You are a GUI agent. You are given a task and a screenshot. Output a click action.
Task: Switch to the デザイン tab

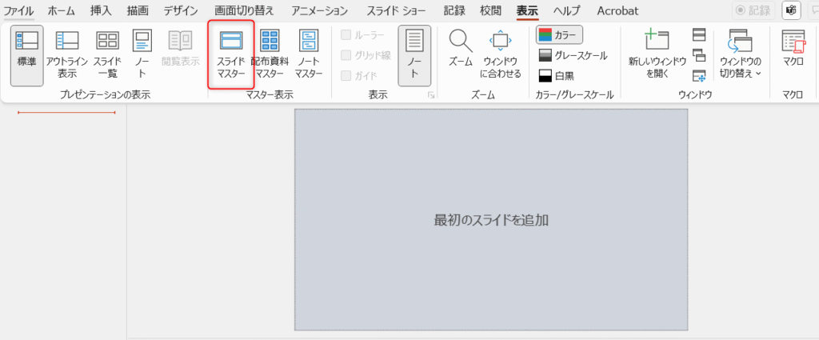click(181, 10)
